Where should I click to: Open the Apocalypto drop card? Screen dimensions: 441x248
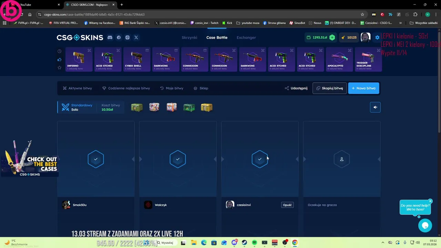(339, 60)
